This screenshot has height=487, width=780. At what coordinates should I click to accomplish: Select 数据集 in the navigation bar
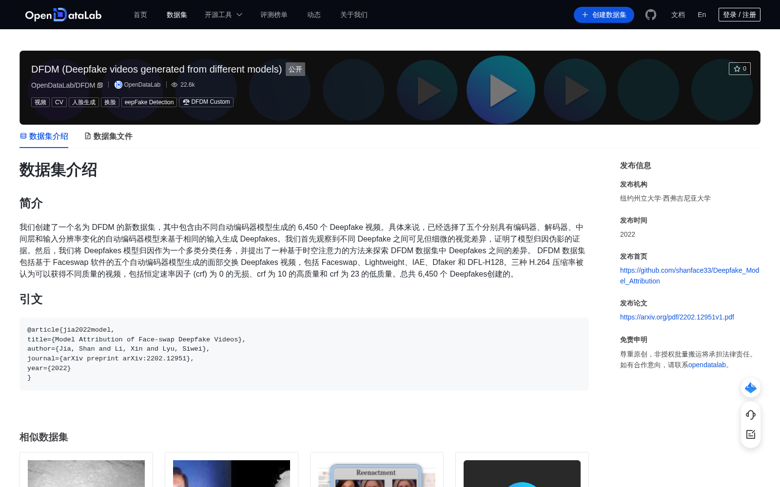pyautogui.click(x=177, y=15)
